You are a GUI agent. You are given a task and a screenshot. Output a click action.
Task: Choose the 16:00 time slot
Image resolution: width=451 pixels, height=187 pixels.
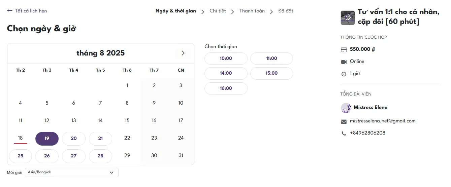(226, 88)
